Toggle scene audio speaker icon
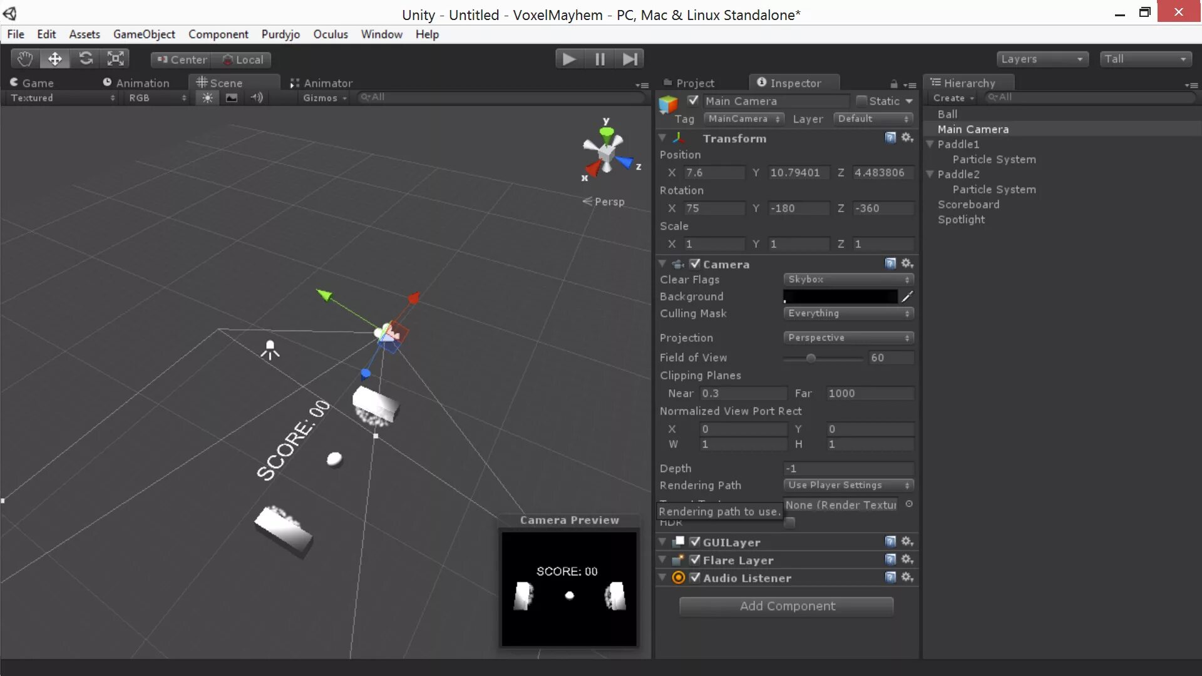 point(257,98)
